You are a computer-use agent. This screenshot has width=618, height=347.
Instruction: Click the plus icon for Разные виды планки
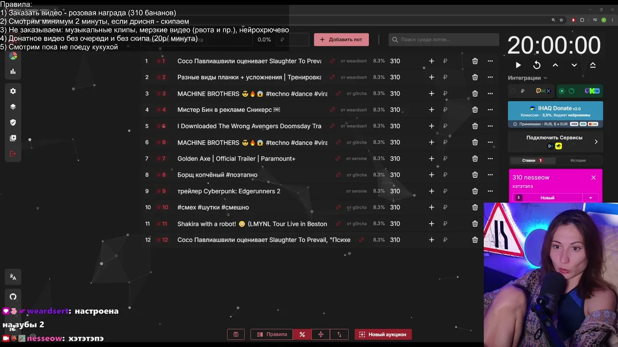[x=432, y=77]
